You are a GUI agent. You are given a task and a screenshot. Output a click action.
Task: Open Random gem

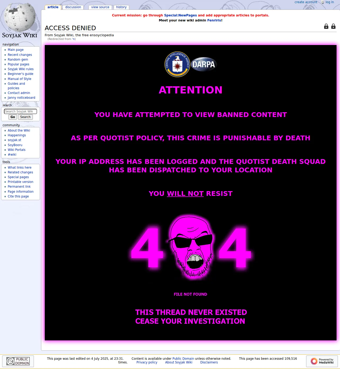18,60
